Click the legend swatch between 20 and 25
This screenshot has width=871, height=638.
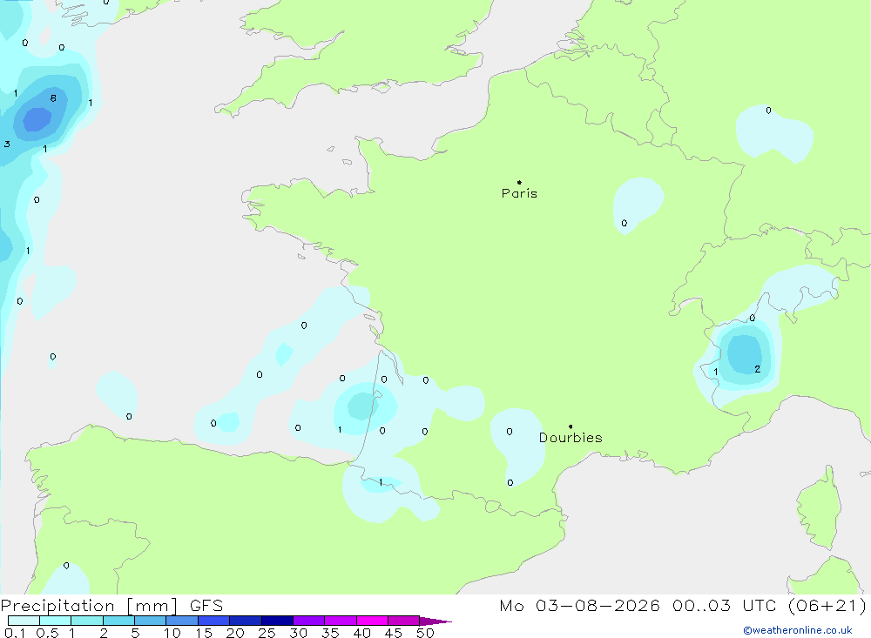(246, 621)
